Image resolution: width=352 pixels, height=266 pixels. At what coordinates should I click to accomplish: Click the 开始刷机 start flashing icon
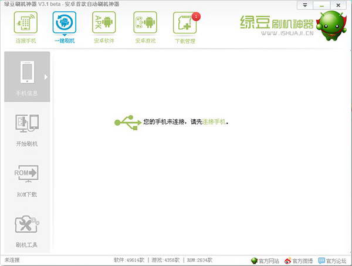coord(27,129)
